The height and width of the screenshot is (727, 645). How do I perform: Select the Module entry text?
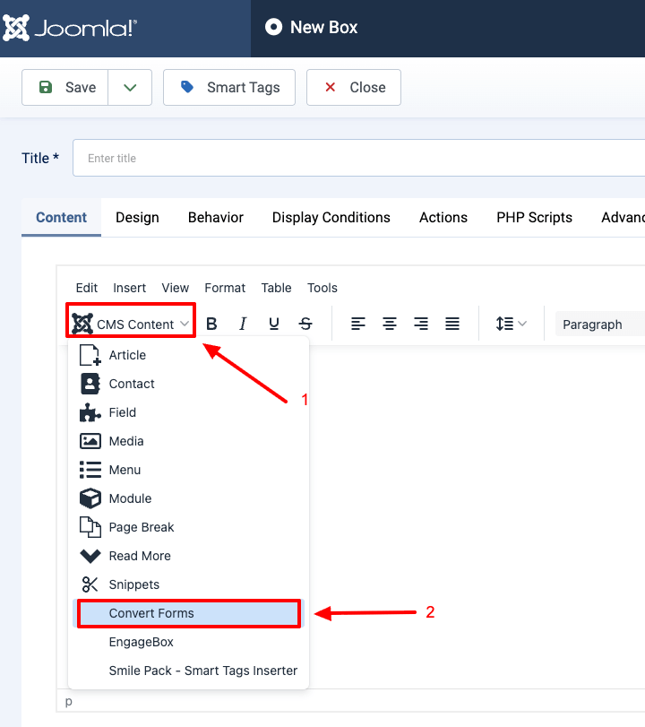[130, 498]
